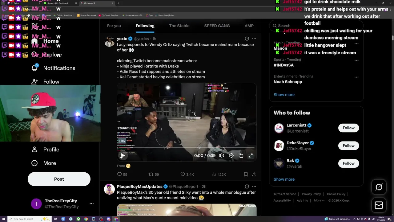The width and height of the screenshot is (394, 222).
Task: Open more options on PlaqueBoyMaxUpdates post
Action: click(x=254, y=187)
